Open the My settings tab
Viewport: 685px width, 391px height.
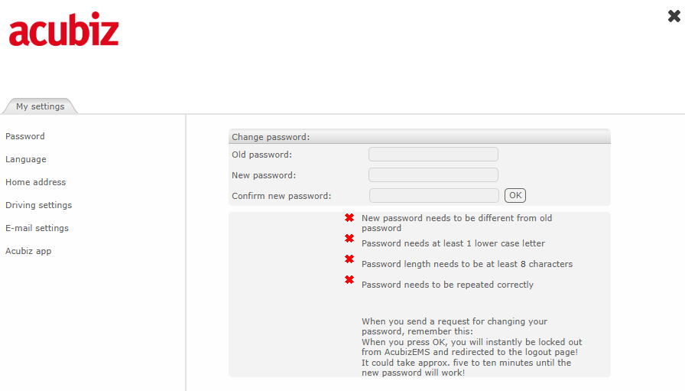41,106
